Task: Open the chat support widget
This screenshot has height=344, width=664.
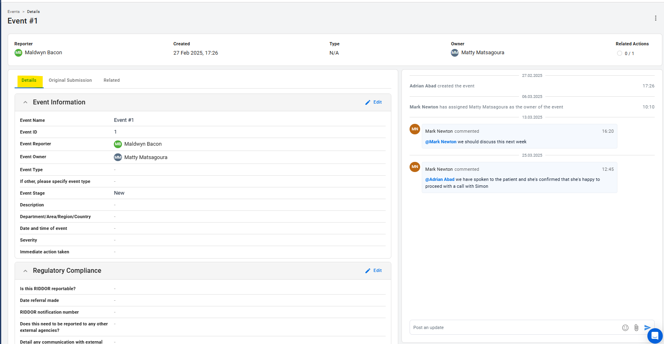Action: (x=655, y=336)
